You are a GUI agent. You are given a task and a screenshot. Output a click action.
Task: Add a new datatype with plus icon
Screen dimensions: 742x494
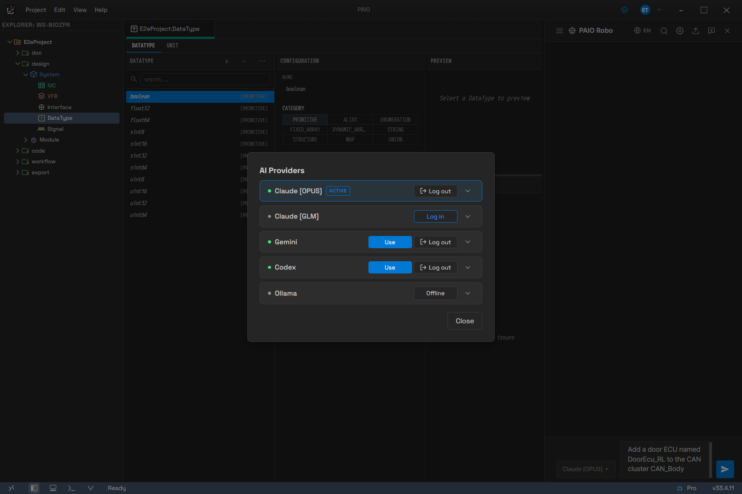coord(227,61)
